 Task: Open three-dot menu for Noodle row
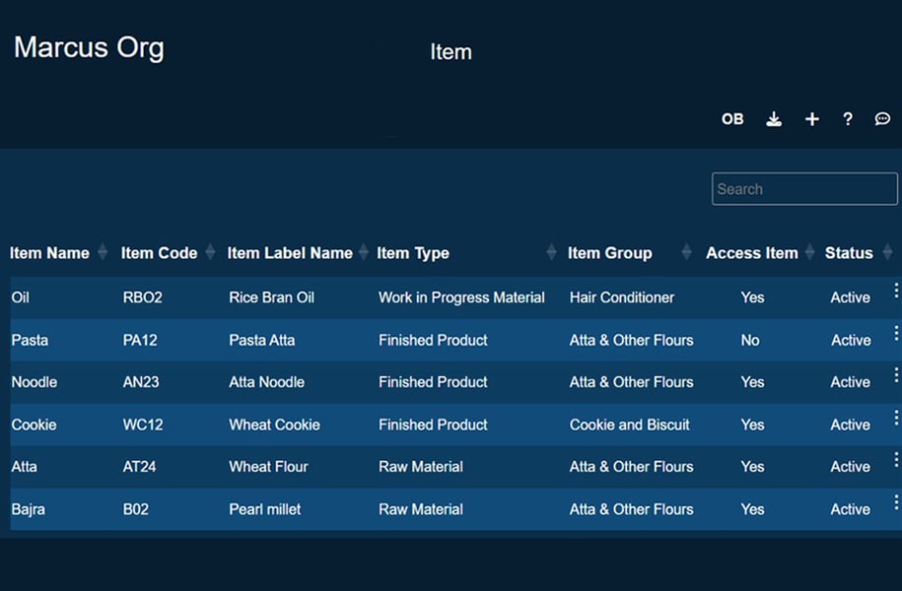[x=896, y=375]
